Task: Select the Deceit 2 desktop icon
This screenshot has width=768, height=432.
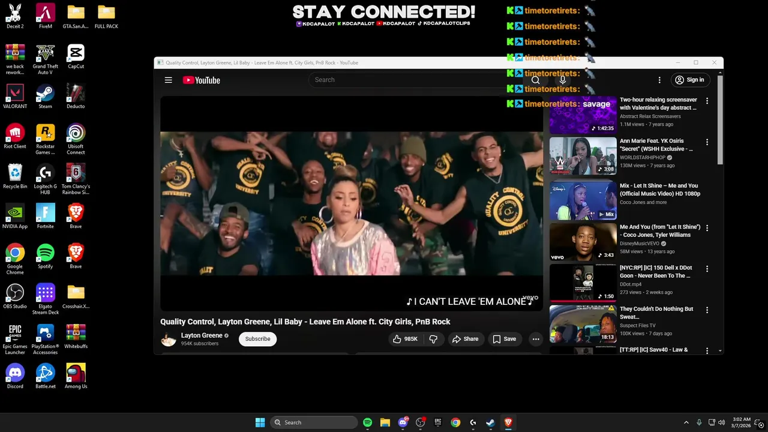Action: pyautogui.click(x=15, y=16)
